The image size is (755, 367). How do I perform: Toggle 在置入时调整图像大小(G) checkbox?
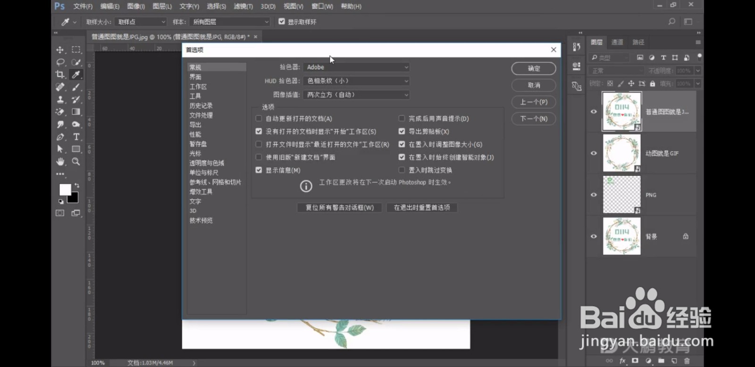pyautogui.click(x=402, y=144)
